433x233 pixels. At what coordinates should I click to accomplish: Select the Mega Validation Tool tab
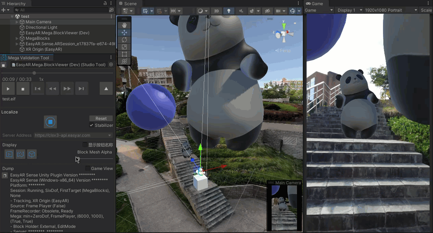pyautogui.click(x=28, y=58)
